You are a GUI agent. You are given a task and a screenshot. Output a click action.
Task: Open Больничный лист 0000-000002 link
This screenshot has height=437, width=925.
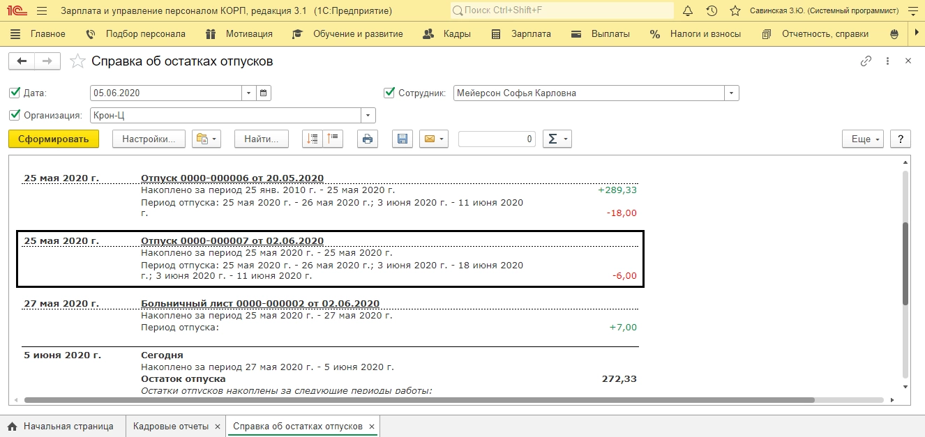260,303
